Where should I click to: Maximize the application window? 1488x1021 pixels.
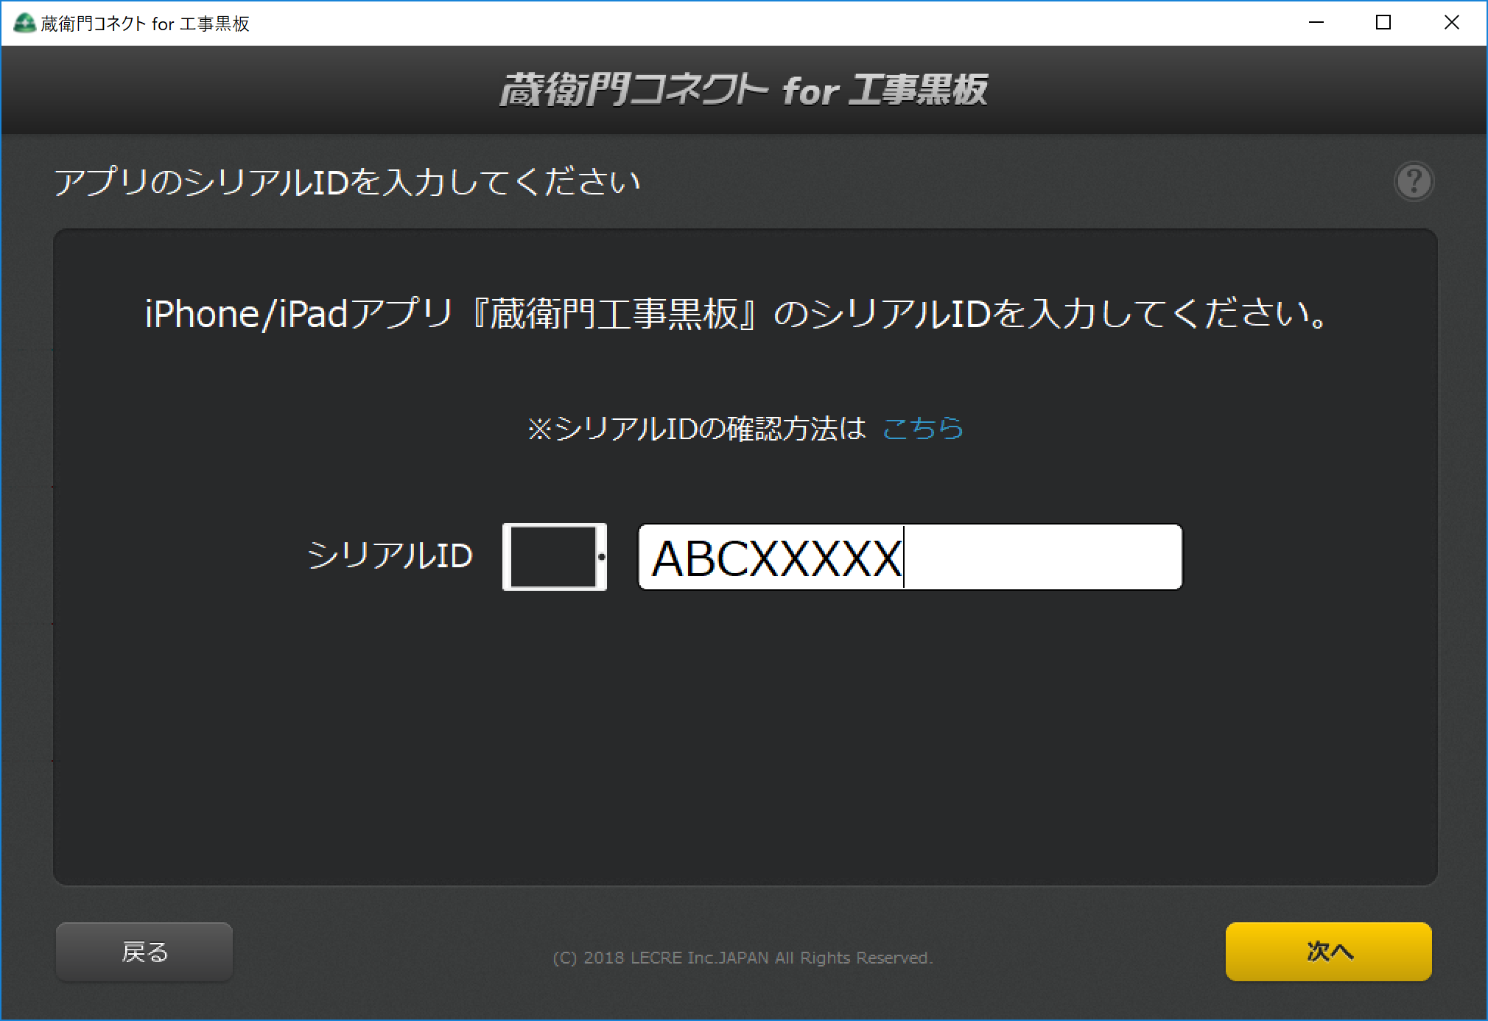pyautogui.click(x=1383, y=23)
